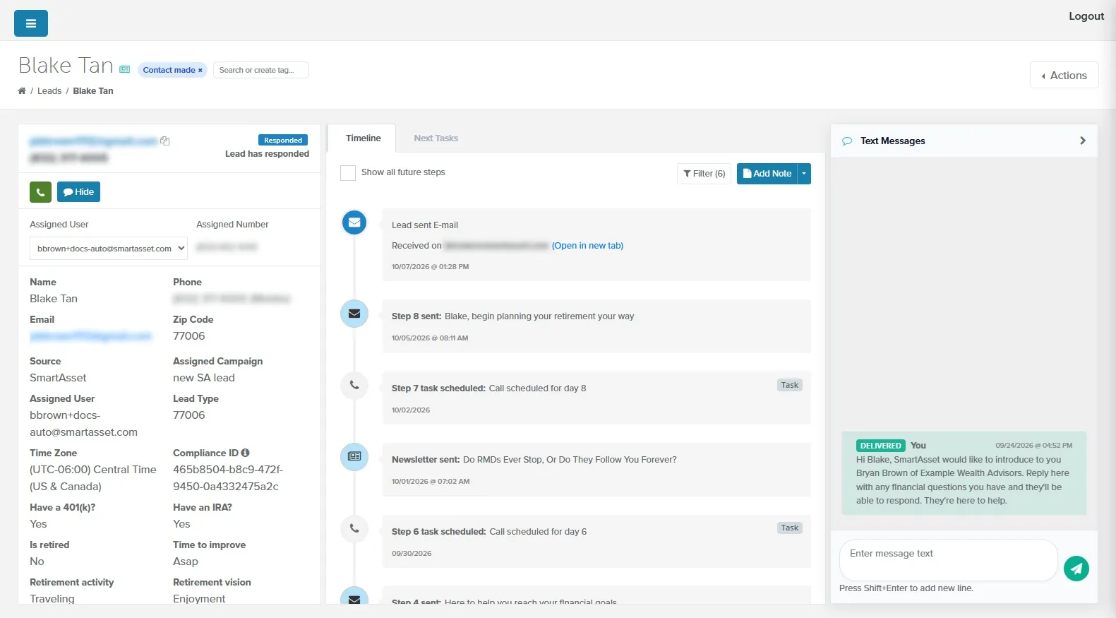The width and height of the screenshot is (1116, 618).
Task: Click the Responded status badge
Action: coord(283,140)
